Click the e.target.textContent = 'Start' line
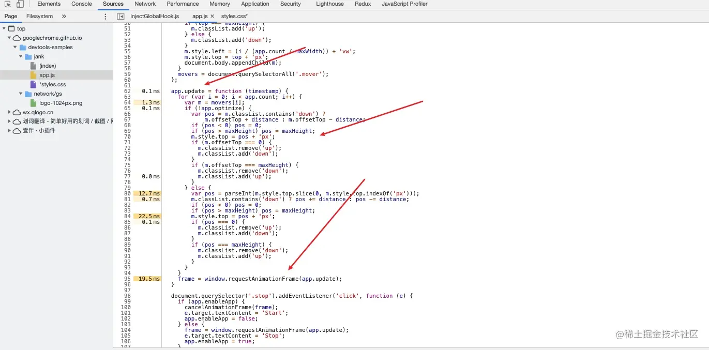Screen dimensions: 709x350 coord(236,313)
